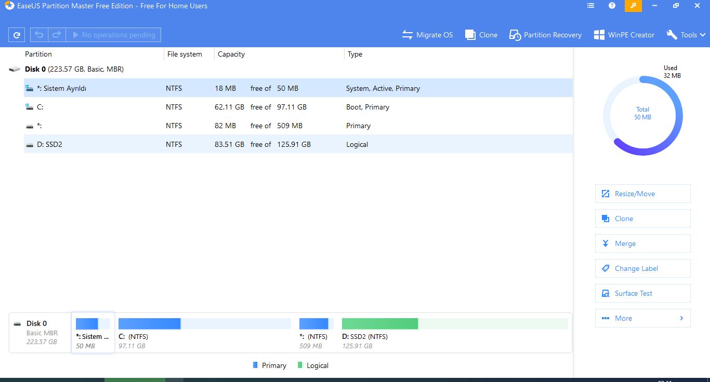Image resolution: width=710 pixels, height=382 pixels.
Task: Click the undo arrow icon
Action: [39, 35]
